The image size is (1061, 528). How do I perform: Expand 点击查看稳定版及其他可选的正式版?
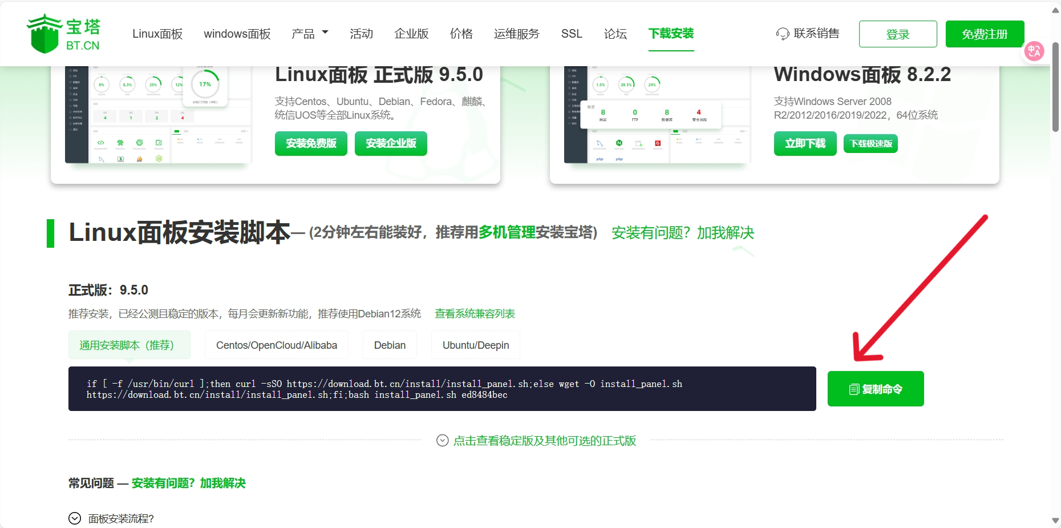coord(545,441)
